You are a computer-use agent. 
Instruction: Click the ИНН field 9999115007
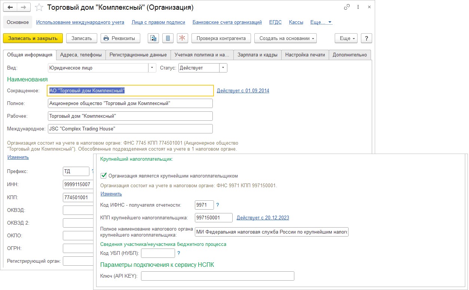click(x=78, y=184)
